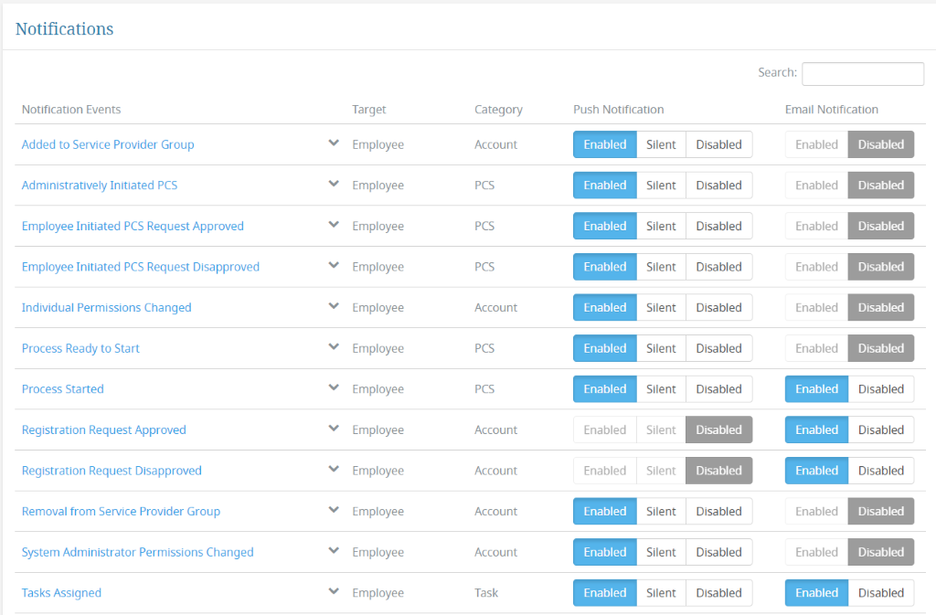
Task: Set push to Silent for Administratively Initiated PCS
Action: (661, 185)
